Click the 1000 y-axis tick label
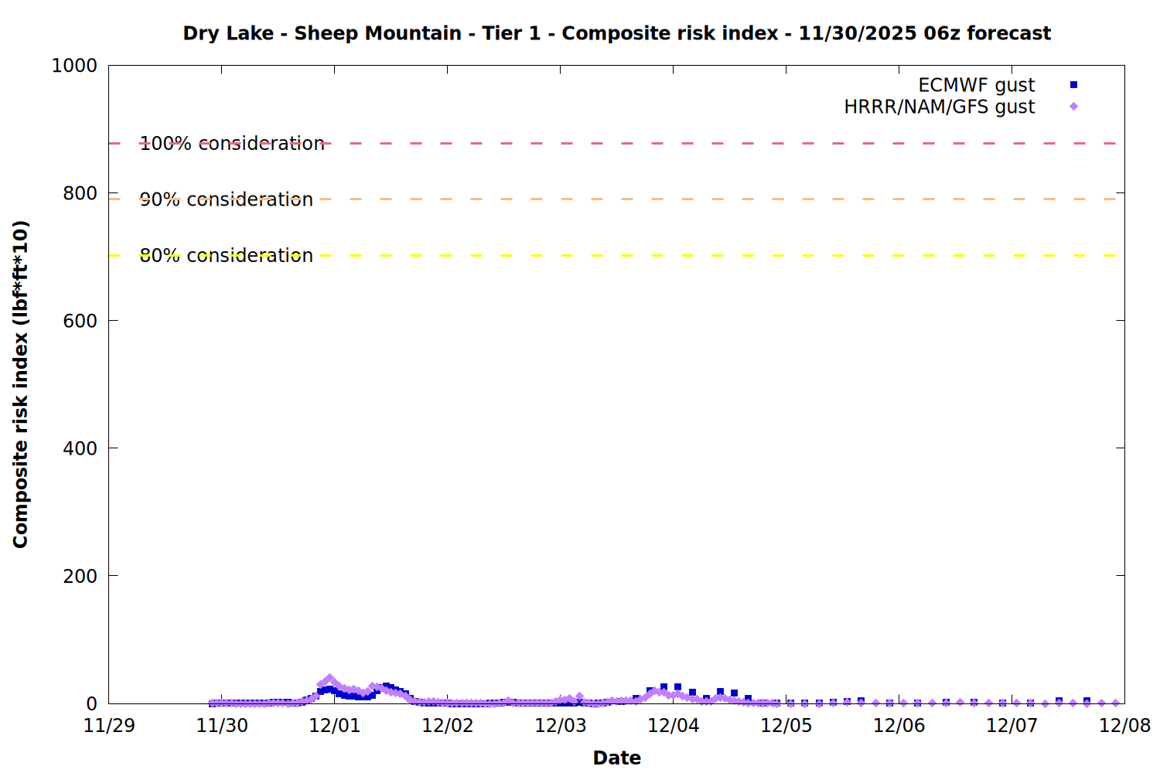 74,66
